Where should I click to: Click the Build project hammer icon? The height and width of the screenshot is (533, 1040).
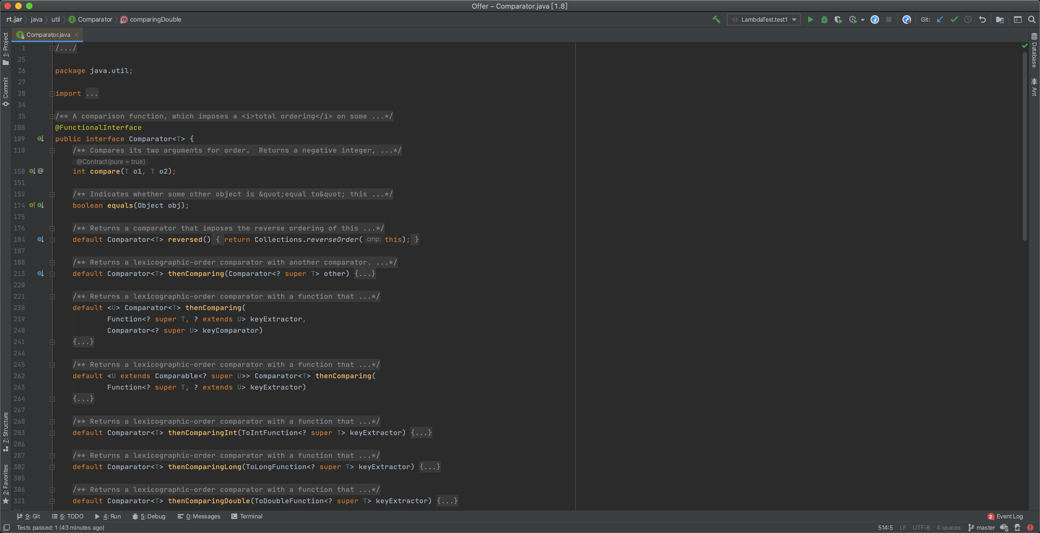pos(716,19)
